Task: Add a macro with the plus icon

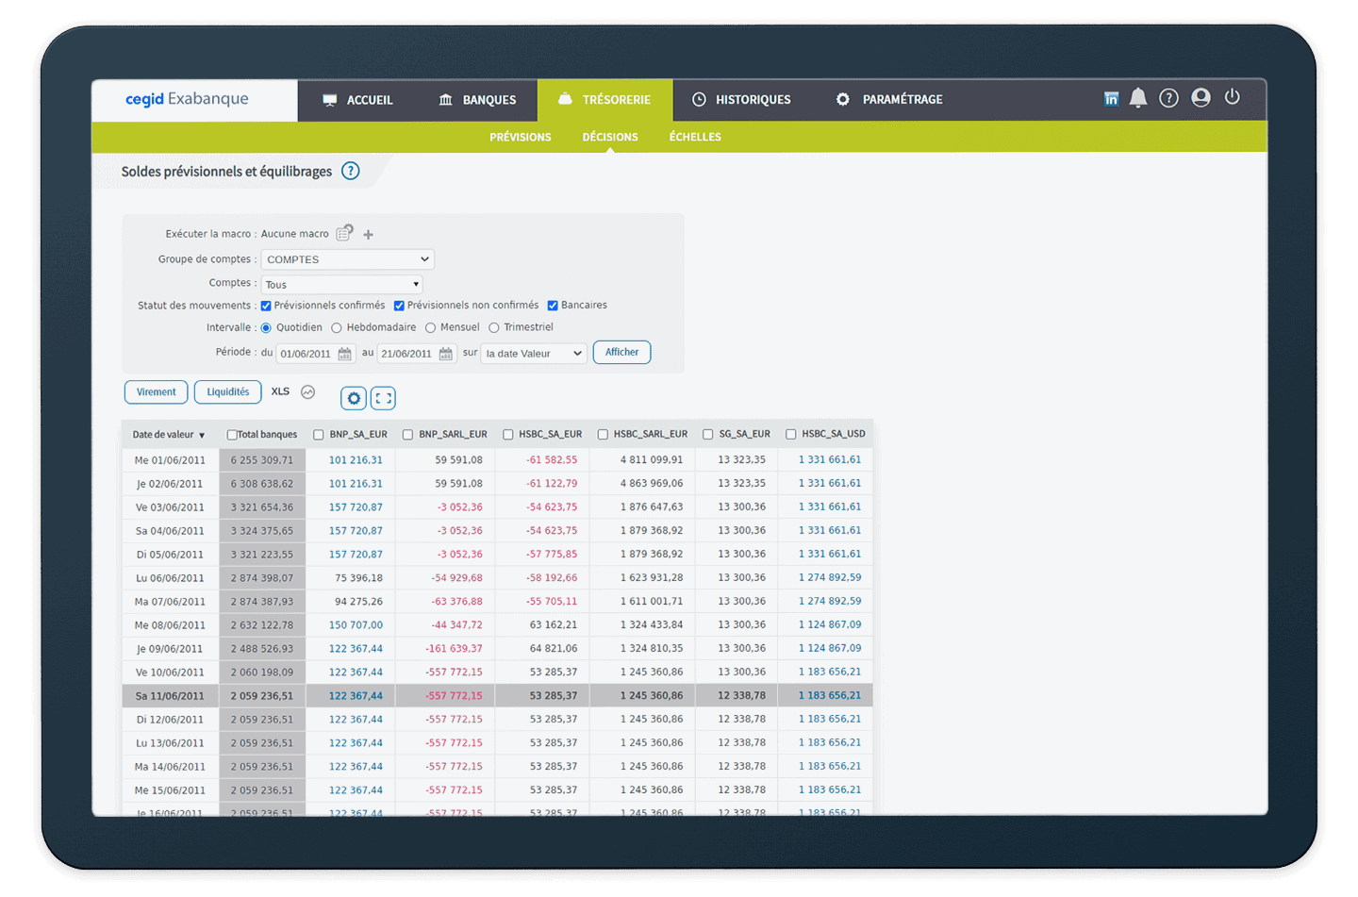Action: 369,235
